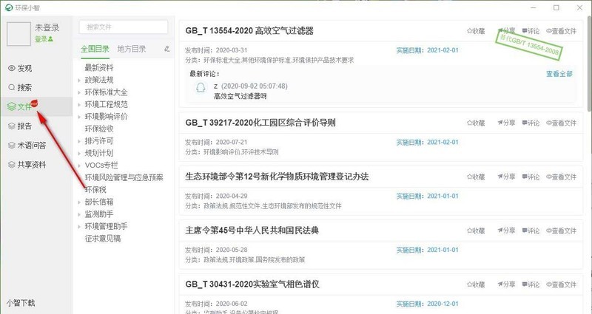The image size is (592, 314).
Task: Open the 共享资料 sidebar item
Action: pos(27,165)
